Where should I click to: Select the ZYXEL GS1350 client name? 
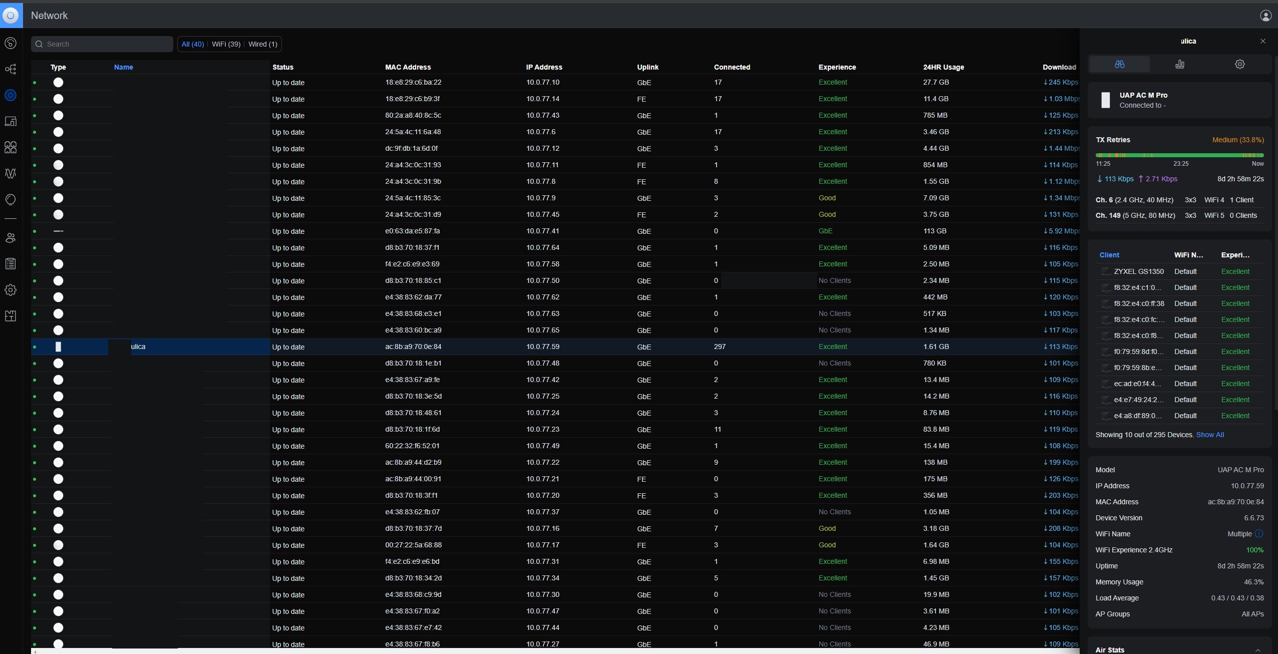(1139, 271)
